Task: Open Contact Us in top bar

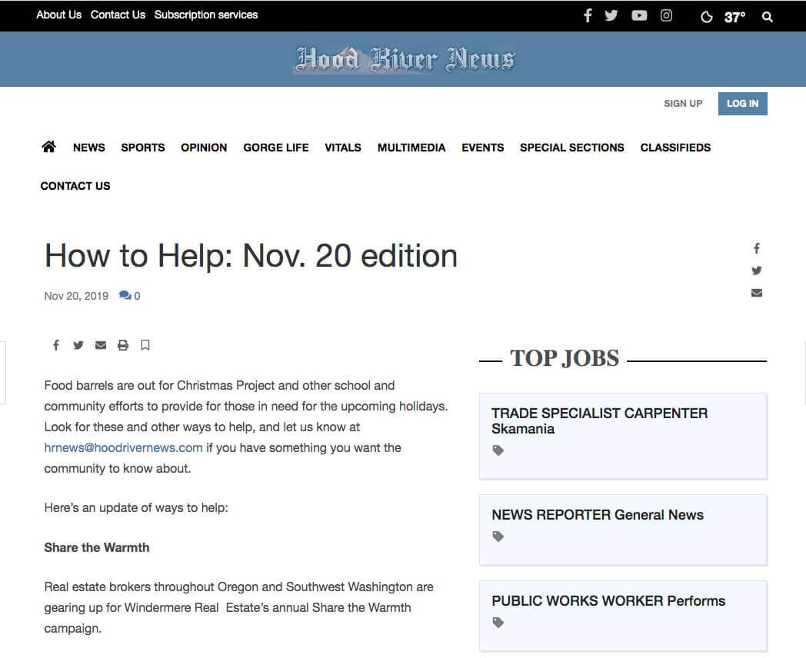Action: click(118, 15)
